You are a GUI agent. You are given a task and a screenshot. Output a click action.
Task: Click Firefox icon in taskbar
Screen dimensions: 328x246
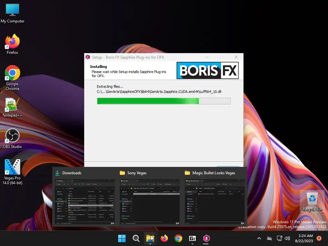(164, 238)
